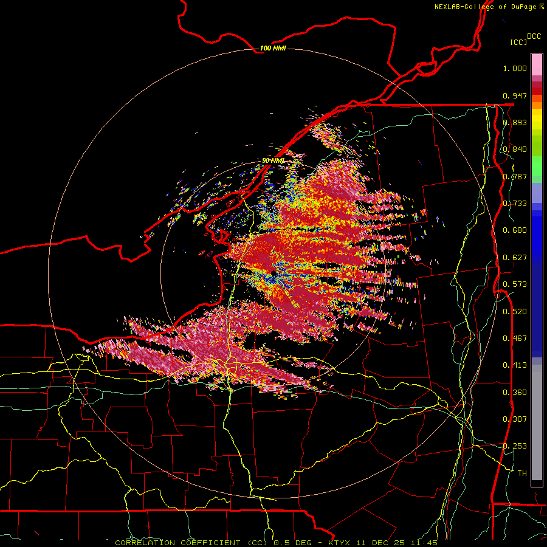Click the 0.520 legend value
547x547 pixels.
(515, 312)
